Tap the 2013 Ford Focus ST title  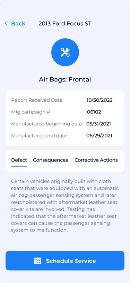click(x=65, y=23)
